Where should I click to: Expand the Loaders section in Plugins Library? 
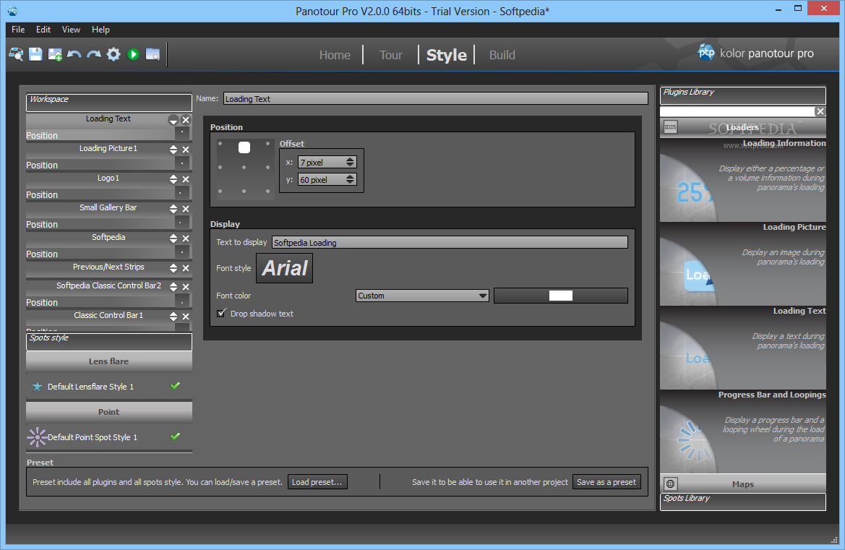(x=742, y=128)
